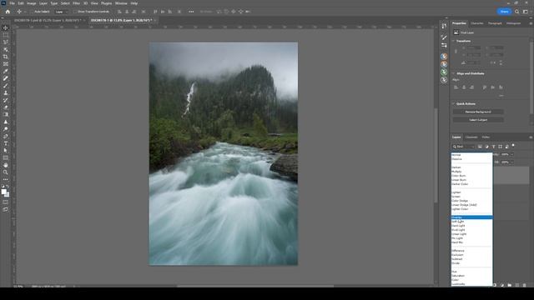Image resolution: width=534 pixels, height=300 pixels.
Task: Switch to the Character tab
Action: (476, 23)
